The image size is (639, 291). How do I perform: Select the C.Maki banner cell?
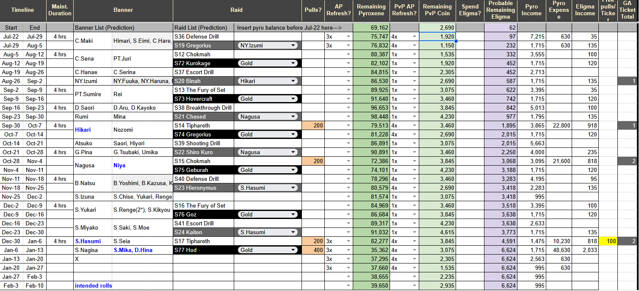pyautogui.click(x=93, y=41)
